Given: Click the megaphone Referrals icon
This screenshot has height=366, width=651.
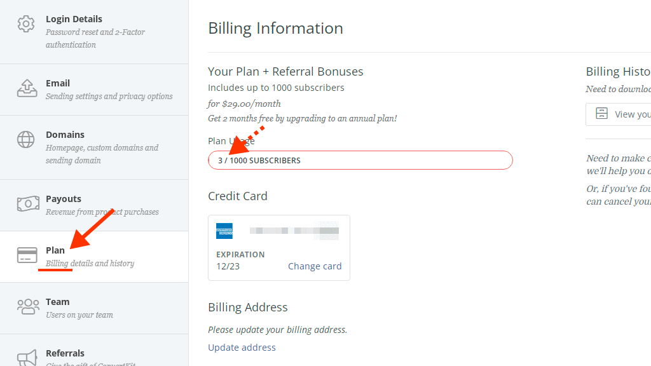Looking at the screenshot, I should (27, 358).
